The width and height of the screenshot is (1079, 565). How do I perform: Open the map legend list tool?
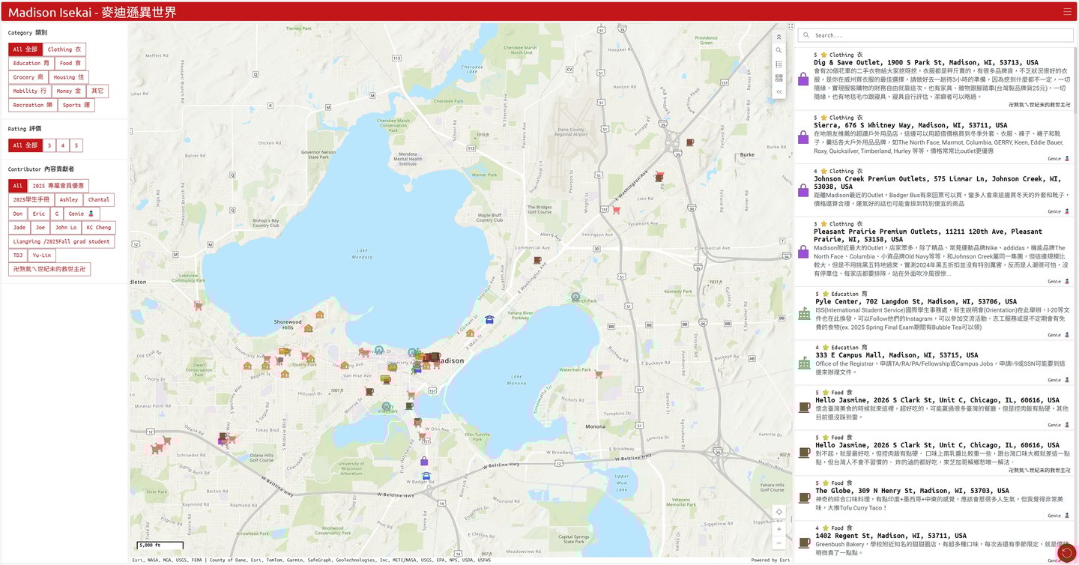(779, 64)
